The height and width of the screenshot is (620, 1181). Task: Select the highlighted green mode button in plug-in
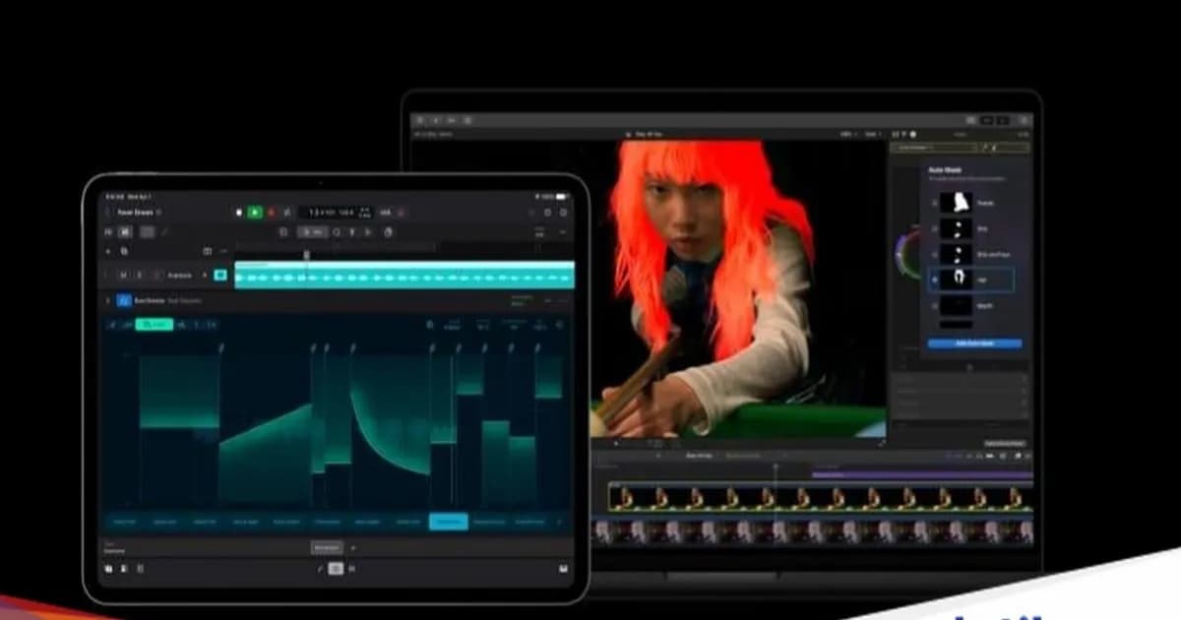(x=154, y=324)
